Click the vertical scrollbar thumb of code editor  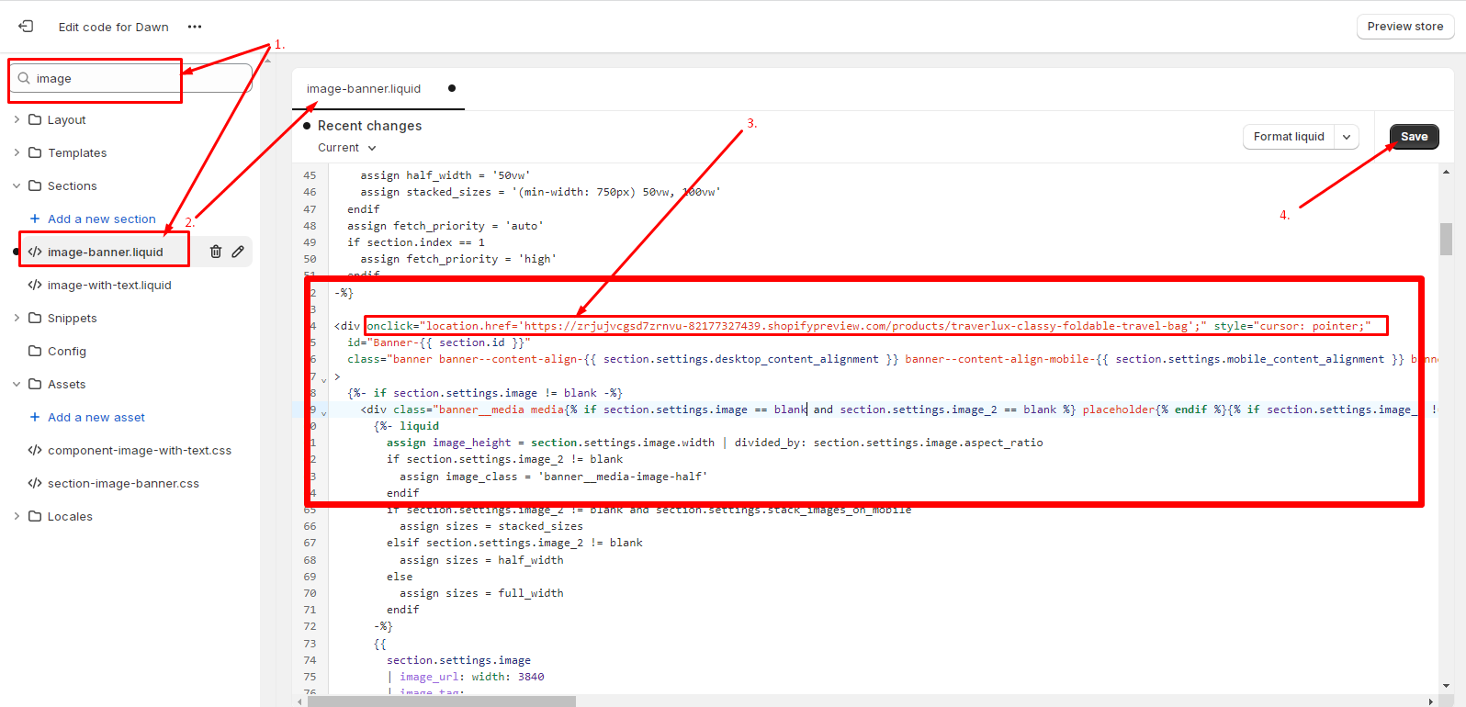pos(1446,239)
